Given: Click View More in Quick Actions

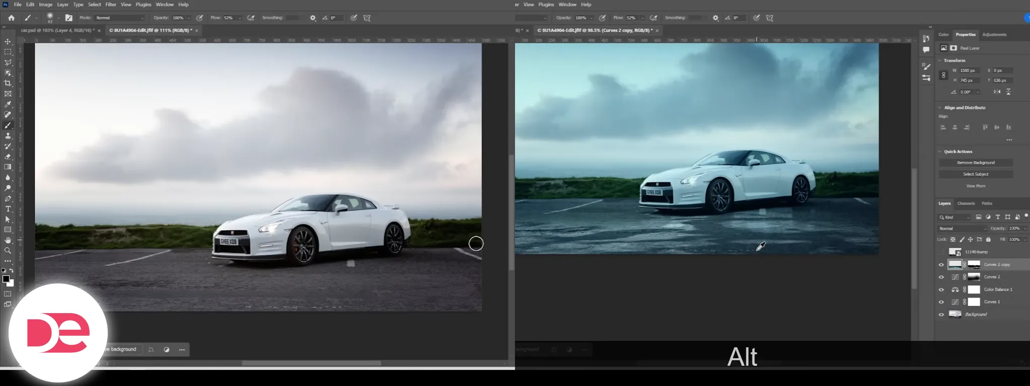Looking at the screenshot, I should [x=976, y=186].
